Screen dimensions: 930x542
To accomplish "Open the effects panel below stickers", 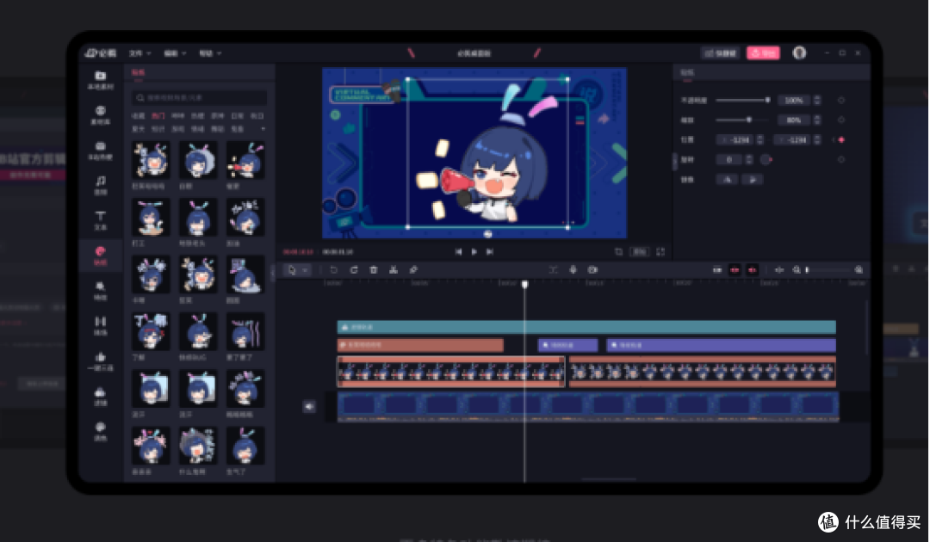I will (100, 290).
